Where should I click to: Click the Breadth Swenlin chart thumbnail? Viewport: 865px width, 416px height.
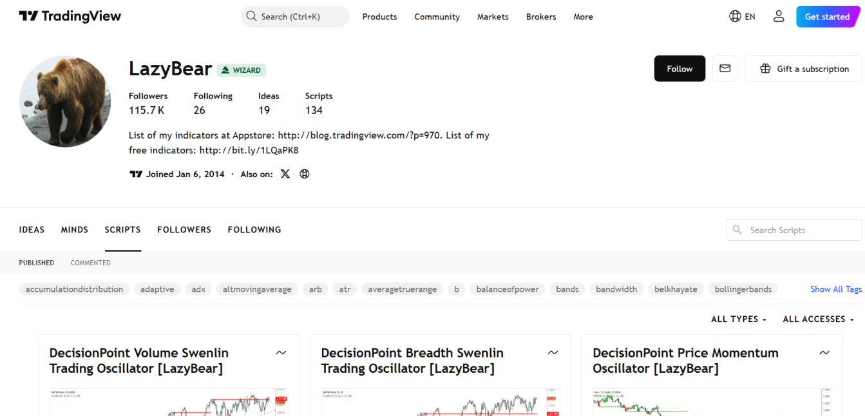click(441, 401)
